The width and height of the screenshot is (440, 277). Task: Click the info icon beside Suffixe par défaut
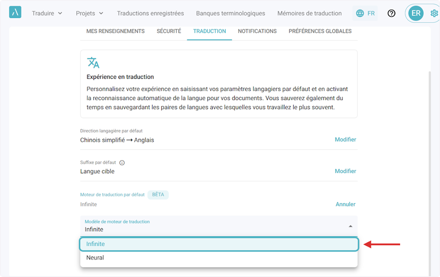tap(122, 163)
